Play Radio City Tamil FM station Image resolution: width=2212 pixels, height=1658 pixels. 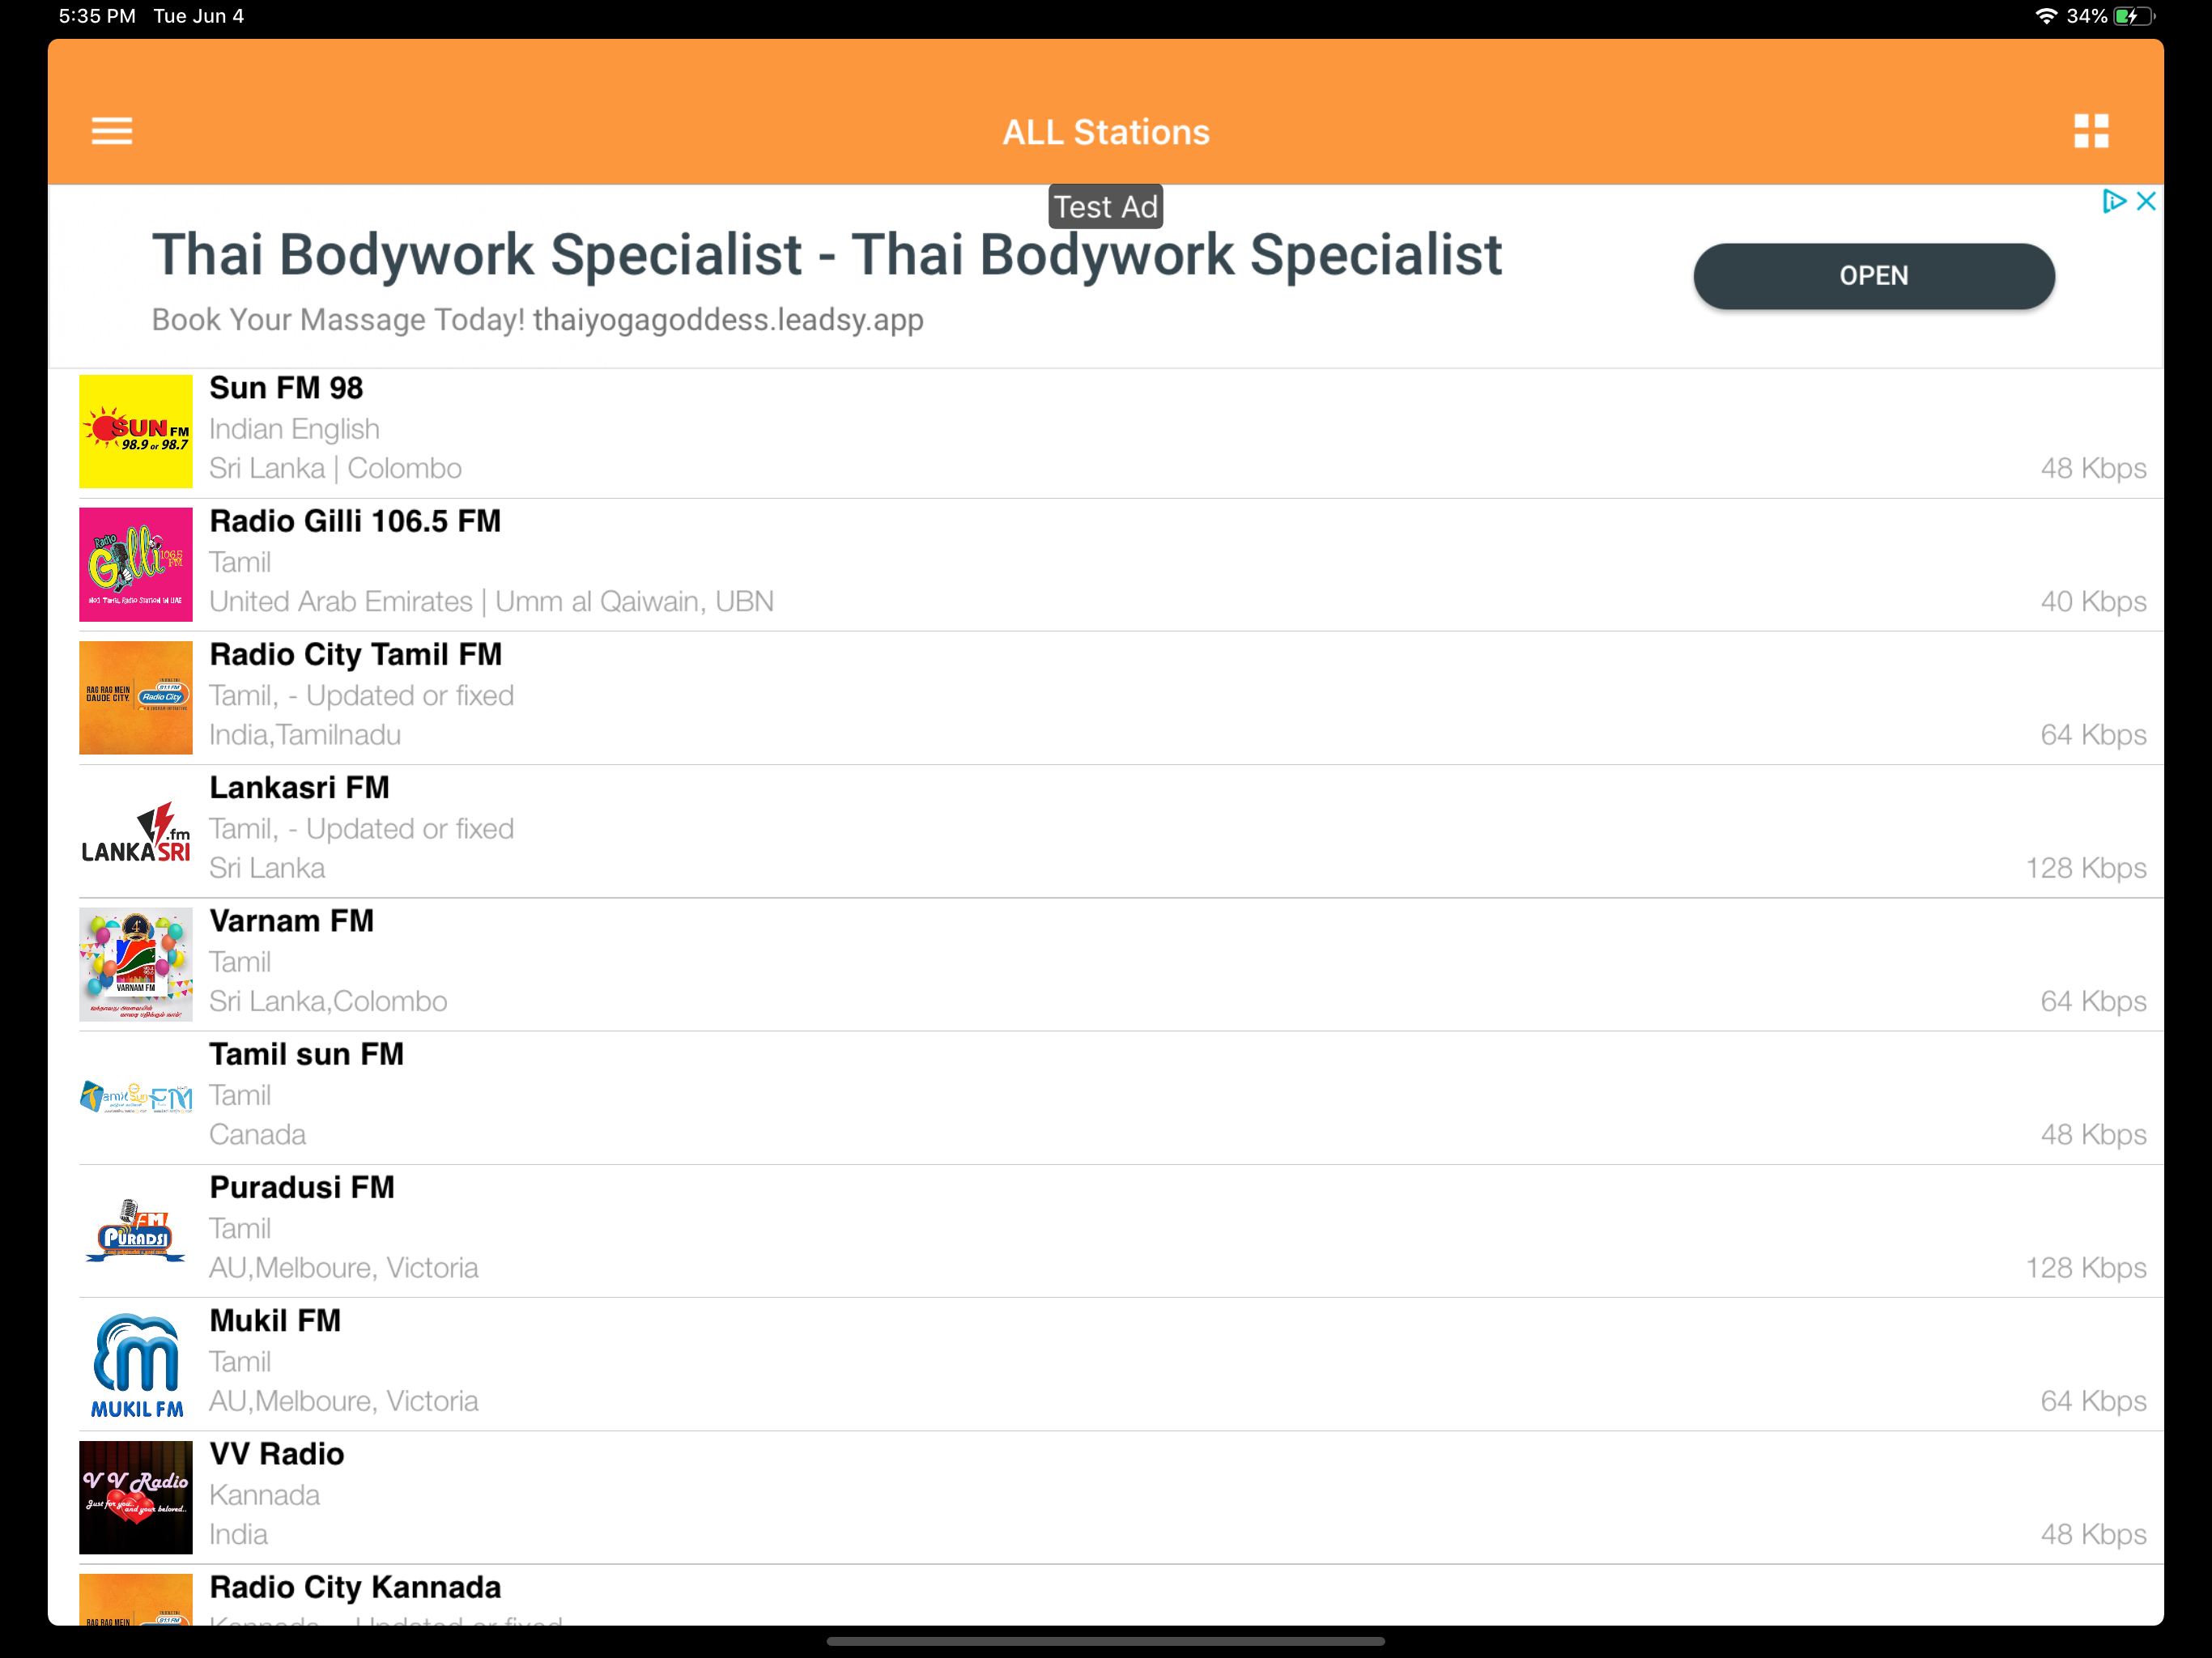(x=355, y=655)
